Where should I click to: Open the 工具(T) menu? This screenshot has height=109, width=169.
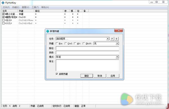point(35,7)
